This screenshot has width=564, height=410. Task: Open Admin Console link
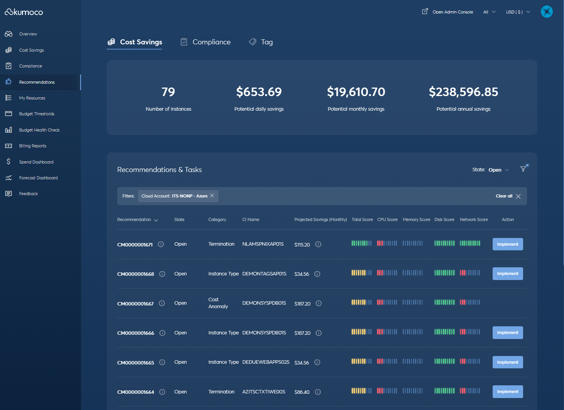[x=453, y=12]
